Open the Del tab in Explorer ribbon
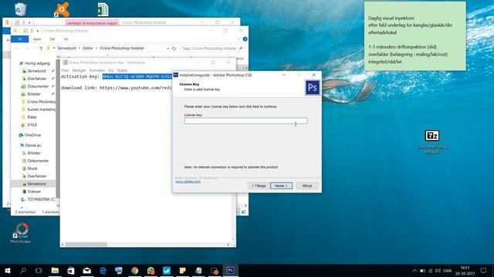 coord(52,39)
